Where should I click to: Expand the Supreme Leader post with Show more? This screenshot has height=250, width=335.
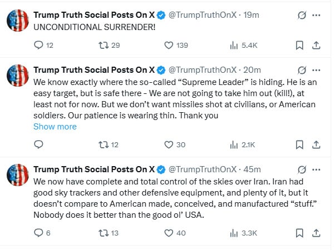(55, 127)
